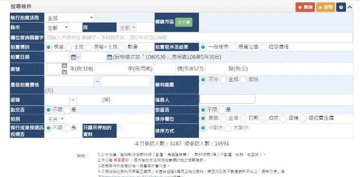Screen dimensions: 360x177
Task: Click the 清除 clear button
Action: [325, 7]
